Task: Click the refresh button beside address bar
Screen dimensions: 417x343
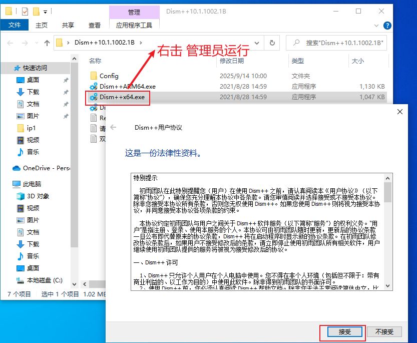Action: [272, 43]
